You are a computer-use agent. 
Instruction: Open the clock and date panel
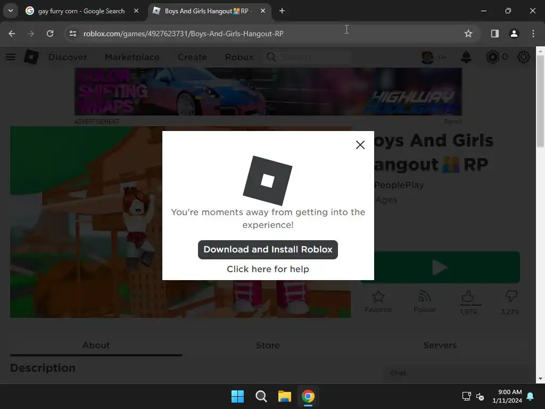(507, 396)
